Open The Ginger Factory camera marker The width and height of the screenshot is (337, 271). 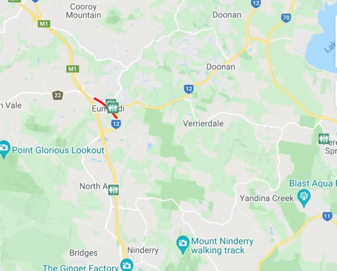pyautogui.click(x=127, y=265)
